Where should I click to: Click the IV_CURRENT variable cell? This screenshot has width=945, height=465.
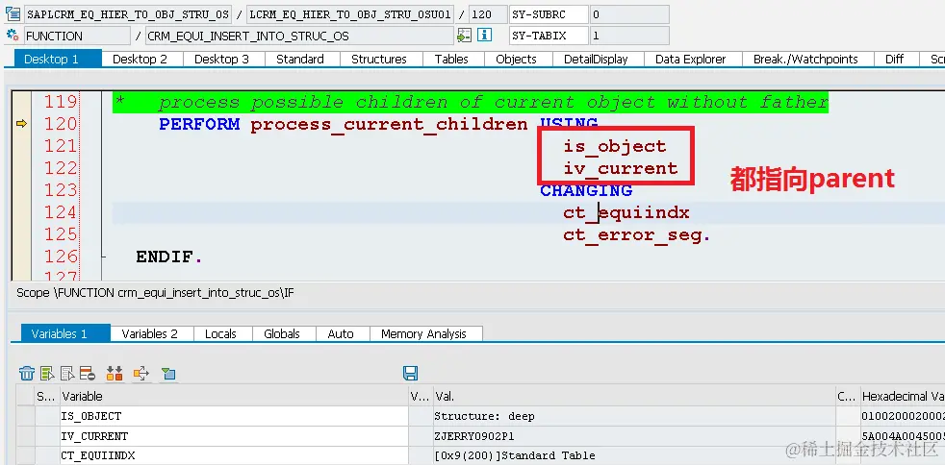pyautogui.click(x=234, y=436)
